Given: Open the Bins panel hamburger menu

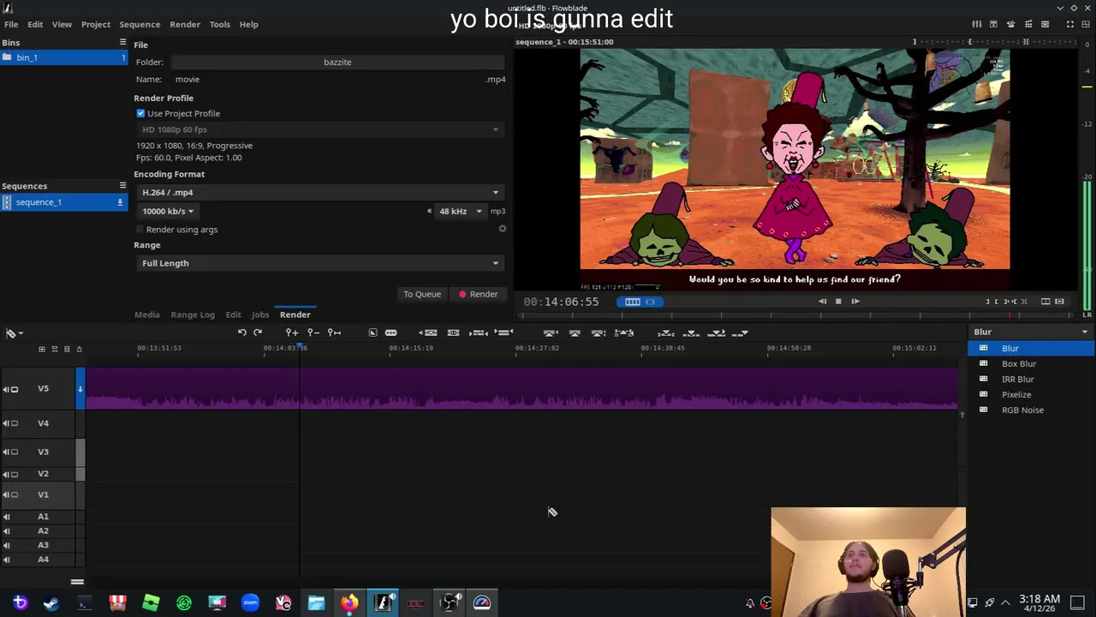Looking at the screenshot, I should click(122, 42).
